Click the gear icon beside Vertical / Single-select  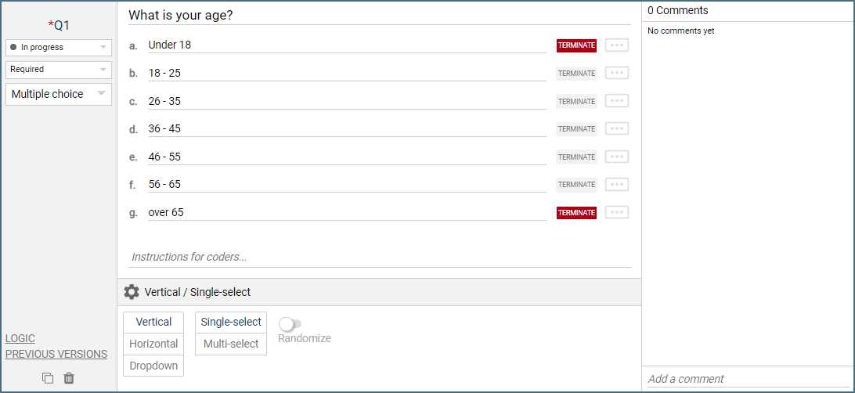132,292
